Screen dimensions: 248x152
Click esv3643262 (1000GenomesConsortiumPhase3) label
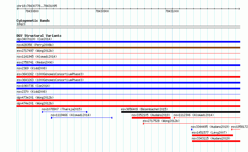(x=50, y=74)
